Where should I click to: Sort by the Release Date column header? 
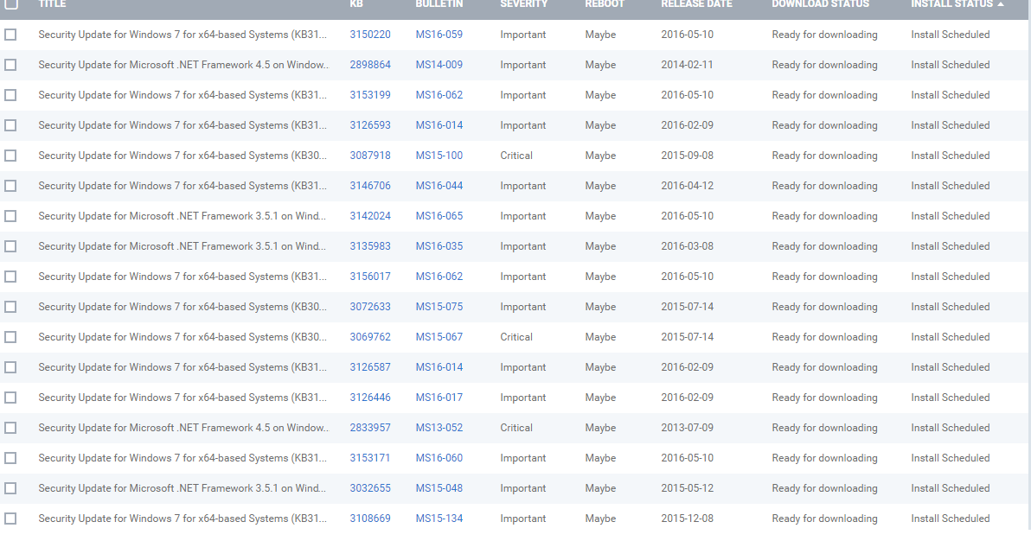pos(696,4)
